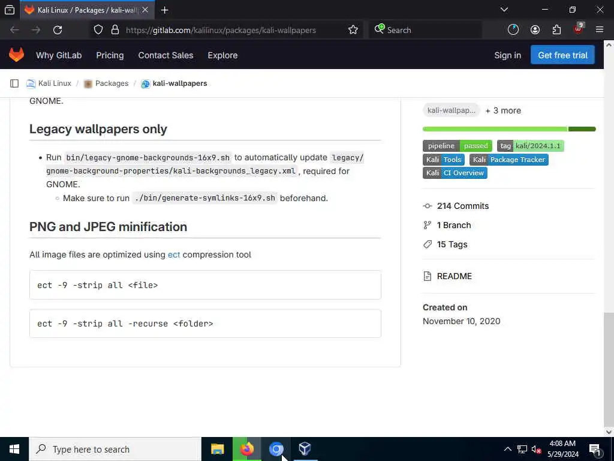
Task: Expand the + 3 more topics
Action: pos(503,110)
